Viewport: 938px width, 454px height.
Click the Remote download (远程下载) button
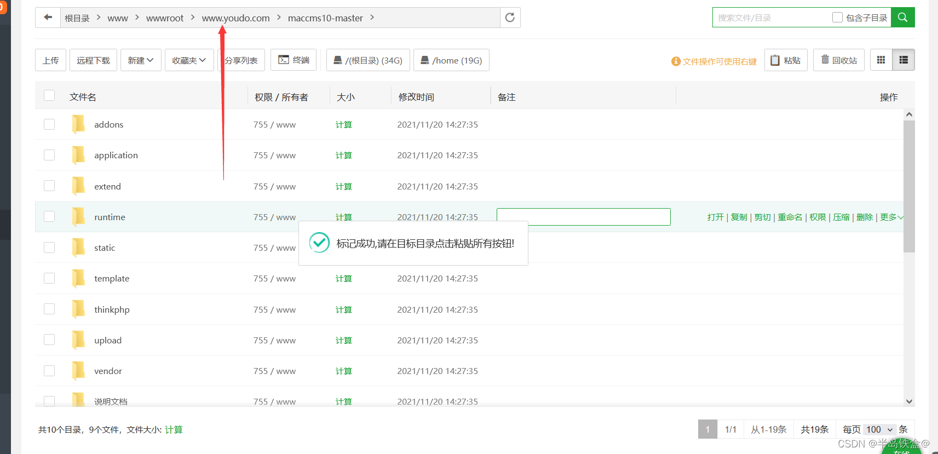coord(93,60)
